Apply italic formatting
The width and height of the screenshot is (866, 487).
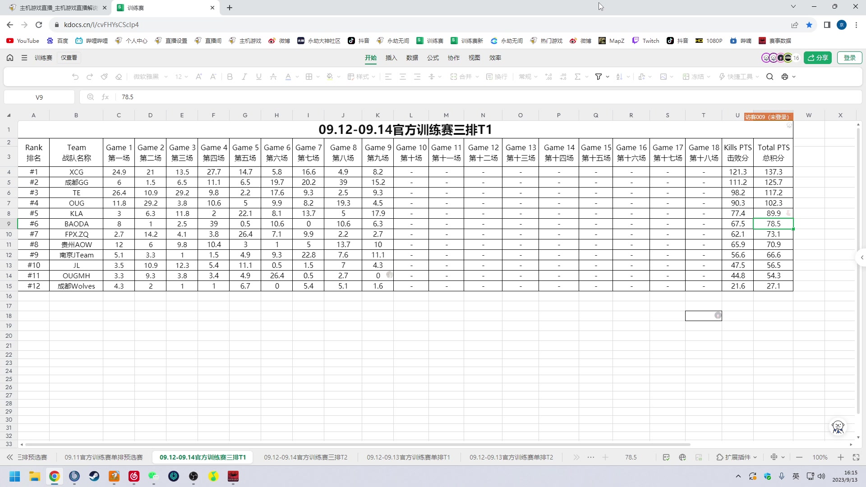pyautogui.click(x=244, y=77)
